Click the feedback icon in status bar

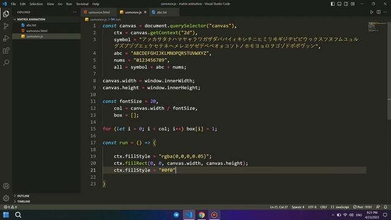coord(378,207)
